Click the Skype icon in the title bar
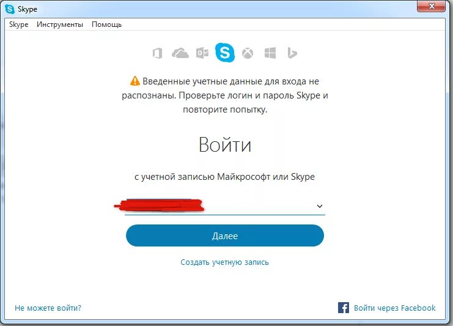 [x=10, y=9]
